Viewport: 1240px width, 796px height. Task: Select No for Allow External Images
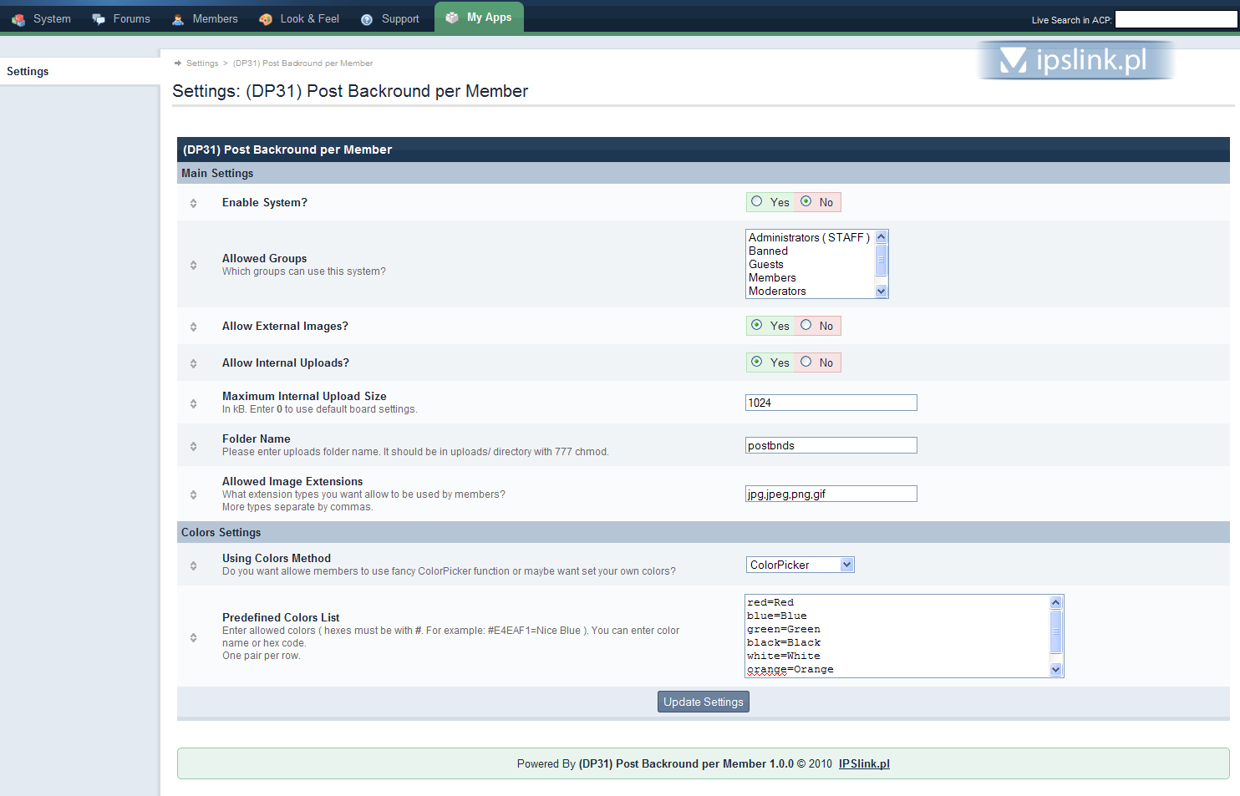point(806,325)
